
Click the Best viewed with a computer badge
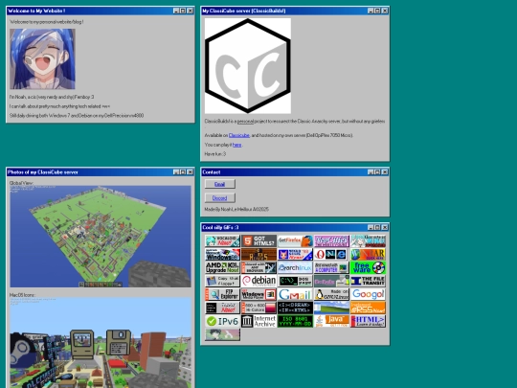[x=331, y=267]
